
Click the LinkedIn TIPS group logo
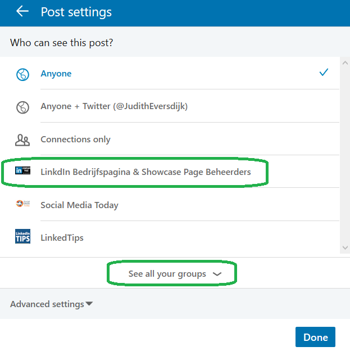[22, 236]
